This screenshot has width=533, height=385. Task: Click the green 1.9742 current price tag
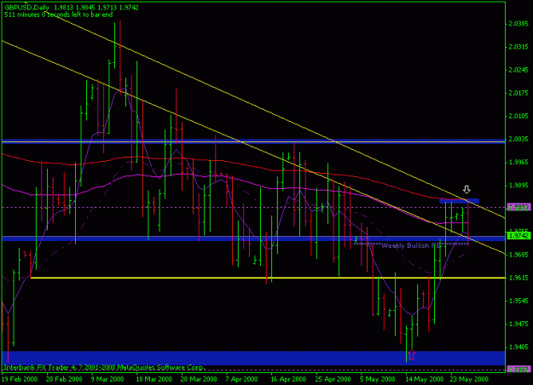(519, 235)
